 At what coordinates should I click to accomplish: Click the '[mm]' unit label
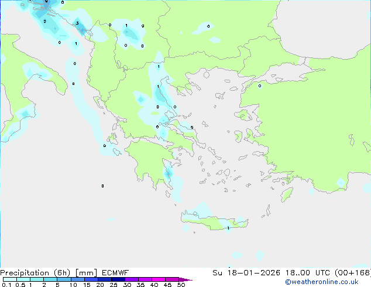(x=87, y=273)
